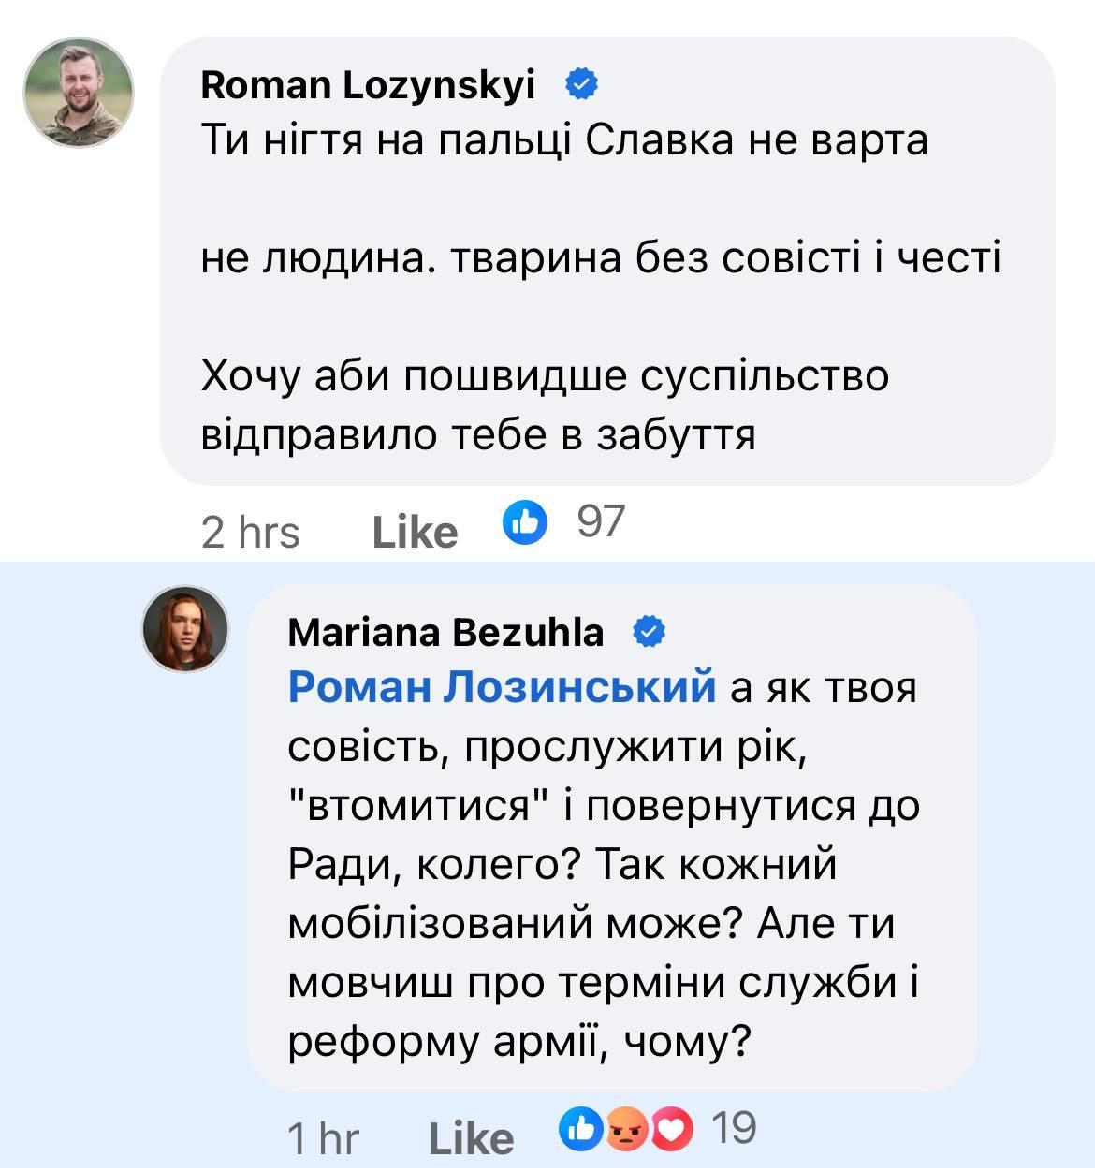This screenshot has width=1095, height=1172.
Task: Click the "1 hr" reply timestamp
Action: [323, 1138]
